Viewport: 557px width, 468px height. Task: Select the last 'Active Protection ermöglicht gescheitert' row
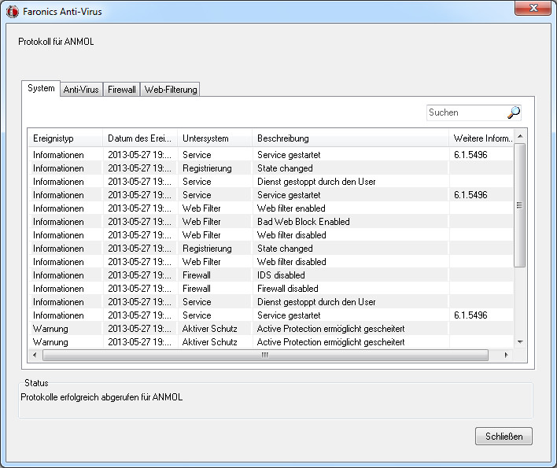pos(271,342)
